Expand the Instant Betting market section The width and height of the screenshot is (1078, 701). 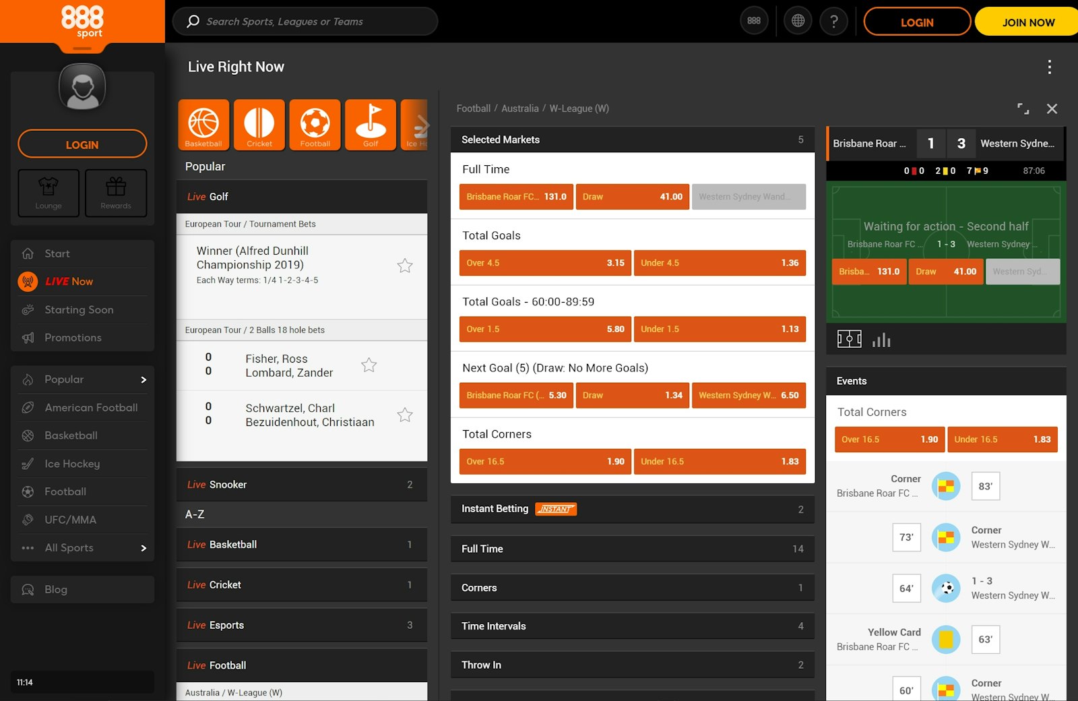(632, 510)
